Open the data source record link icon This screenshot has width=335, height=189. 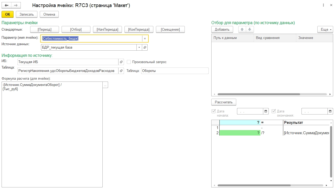point(145,48)
